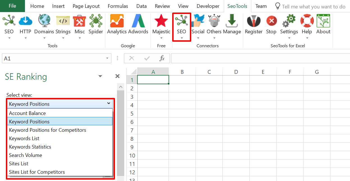Open the Misc toolbox icon
The height and width of the screenshot is (181, 350).
point(80,21)
